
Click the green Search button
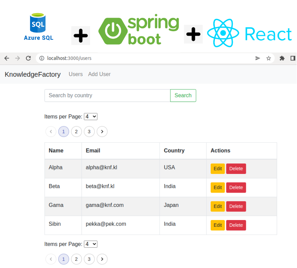pos(183,96)
